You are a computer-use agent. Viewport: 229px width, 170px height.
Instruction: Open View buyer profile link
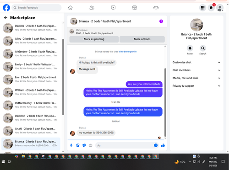127,52
